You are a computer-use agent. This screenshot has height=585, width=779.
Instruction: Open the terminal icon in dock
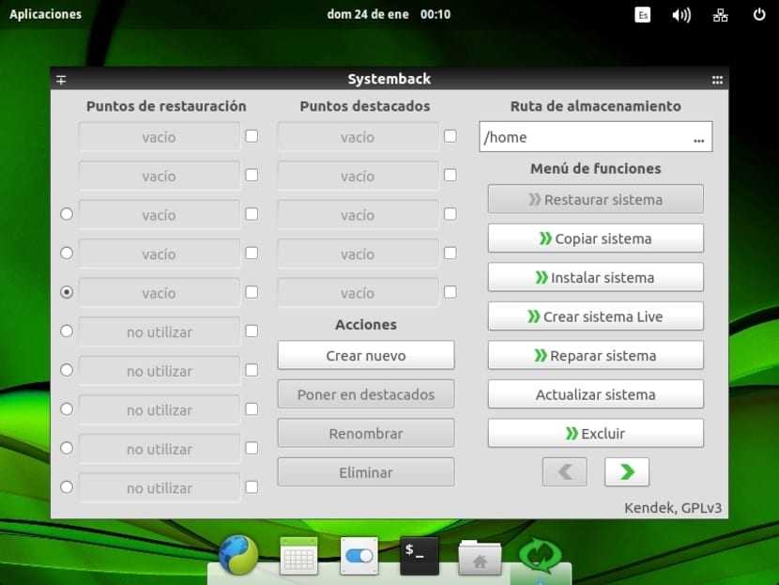coord(420,555)
